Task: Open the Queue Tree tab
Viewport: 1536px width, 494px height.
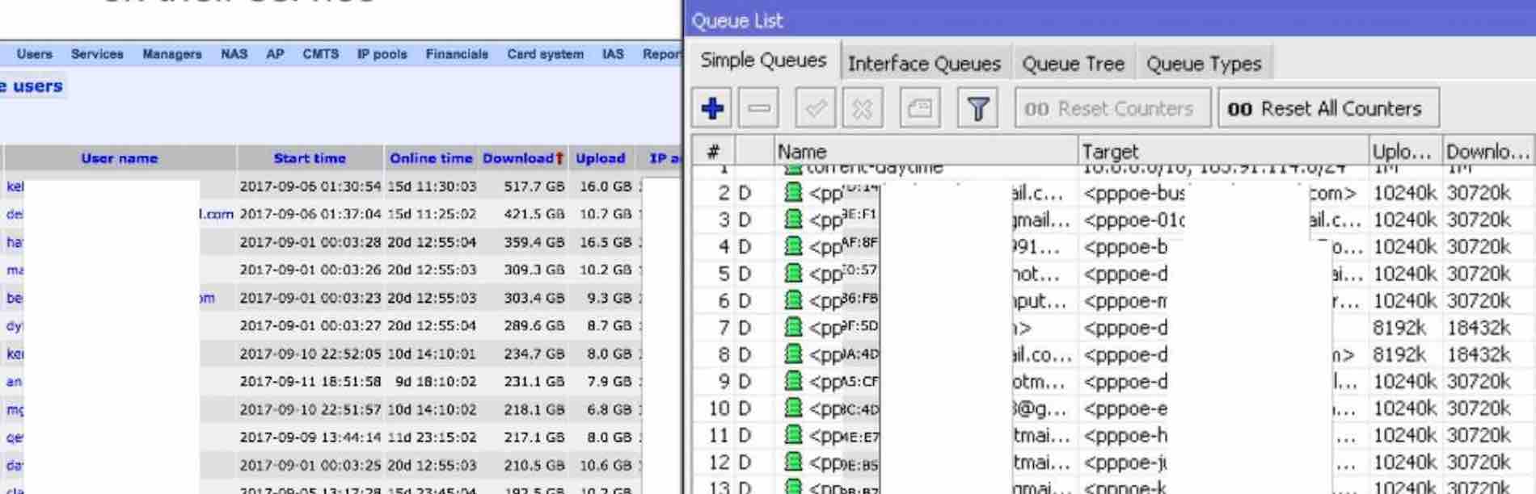Action: click(1073, 64)
